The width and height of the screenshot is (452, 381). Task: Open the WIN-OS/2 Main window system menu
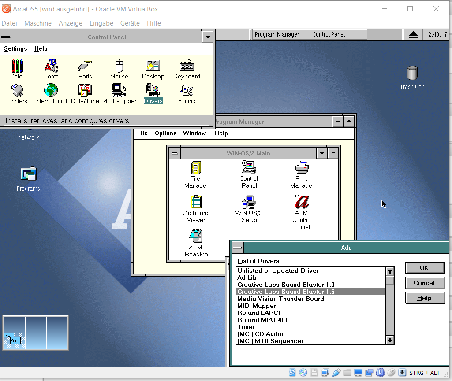(x=175, y=153)
